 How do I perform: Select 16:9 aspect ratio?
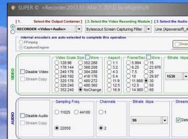coord(109,90)
